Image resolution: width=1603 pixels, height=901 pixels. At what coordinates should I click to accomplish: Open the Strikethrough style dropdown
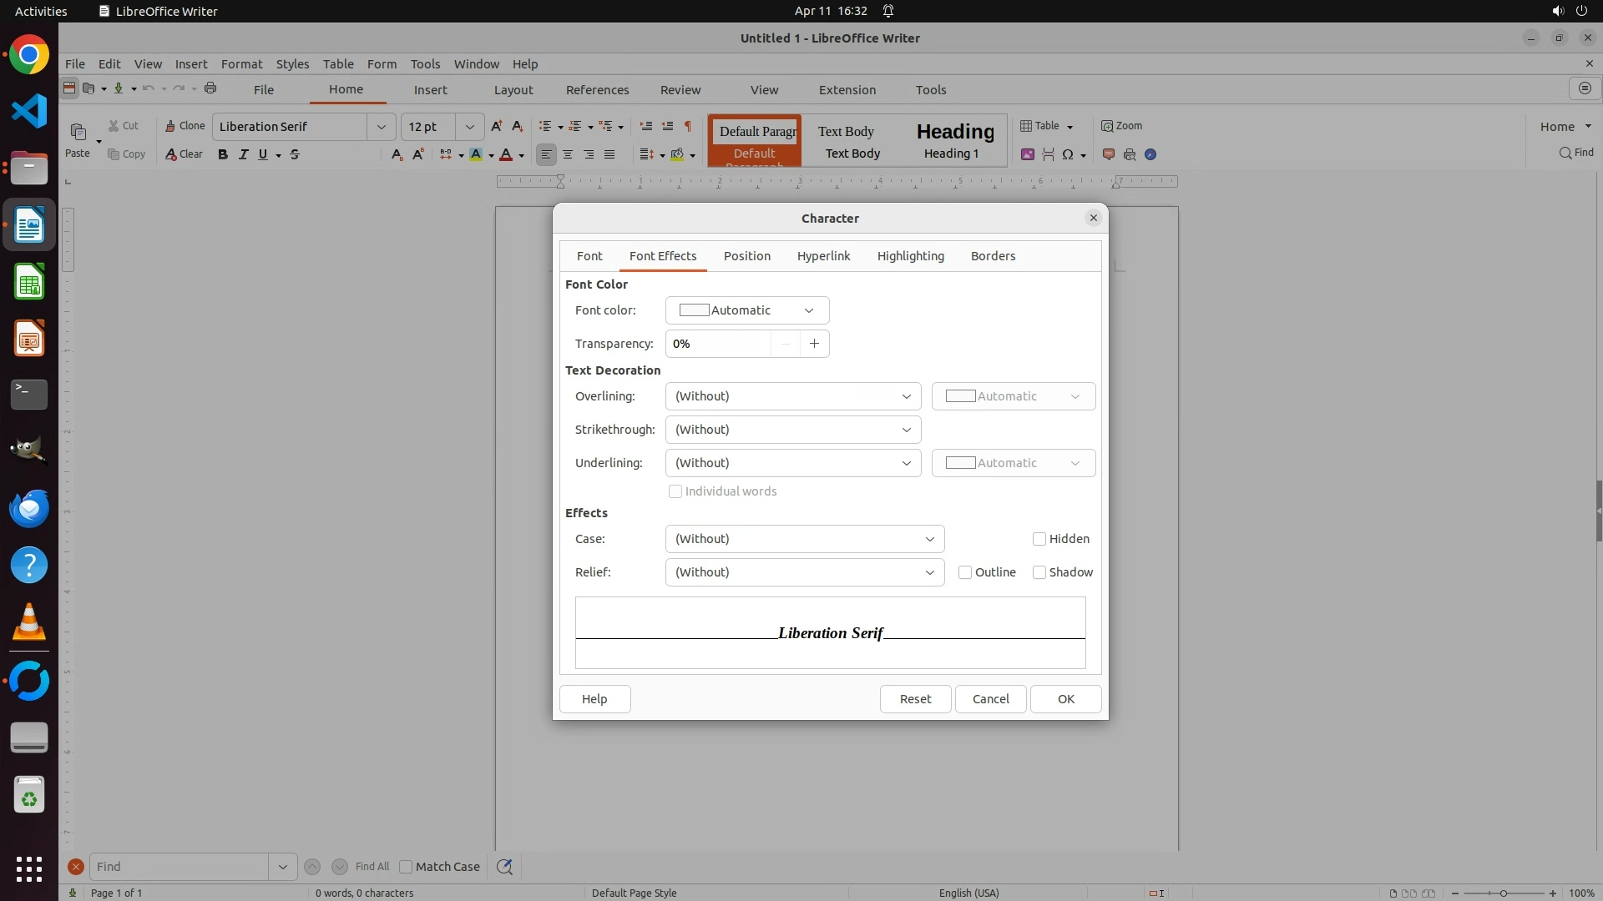click(x=792, y=430)
